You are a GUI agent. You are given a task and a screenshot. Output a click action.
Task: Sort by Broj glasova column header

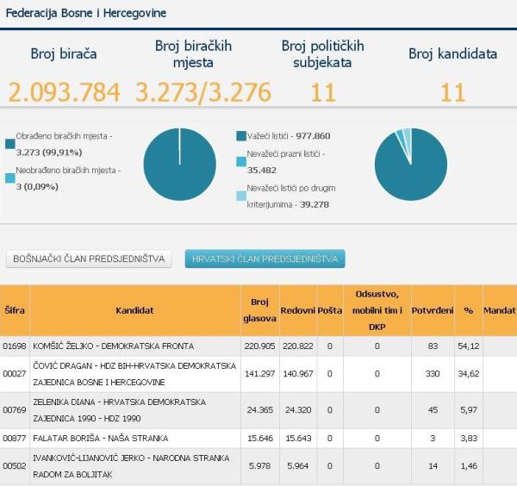pyautogui.click(x=259, y=309)
